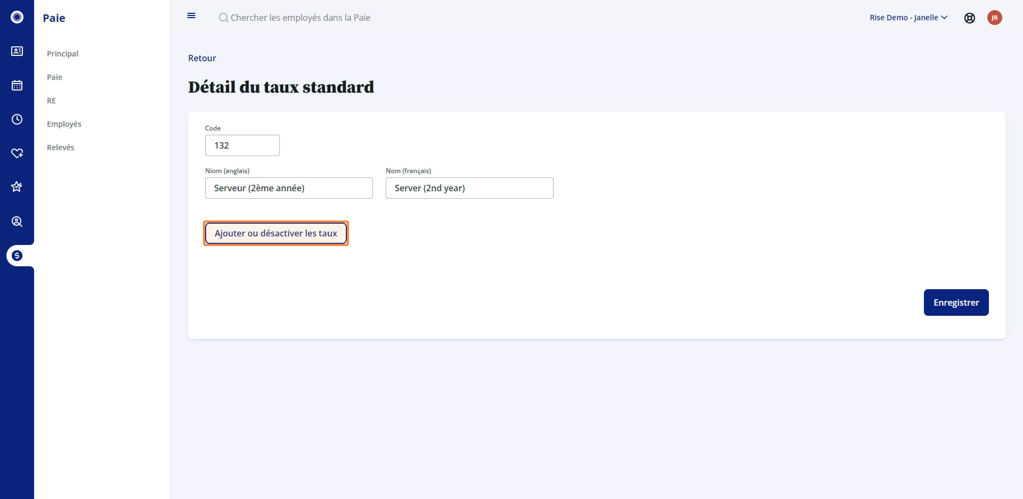
Task: Open the Employés menu item
Action: 64,124
